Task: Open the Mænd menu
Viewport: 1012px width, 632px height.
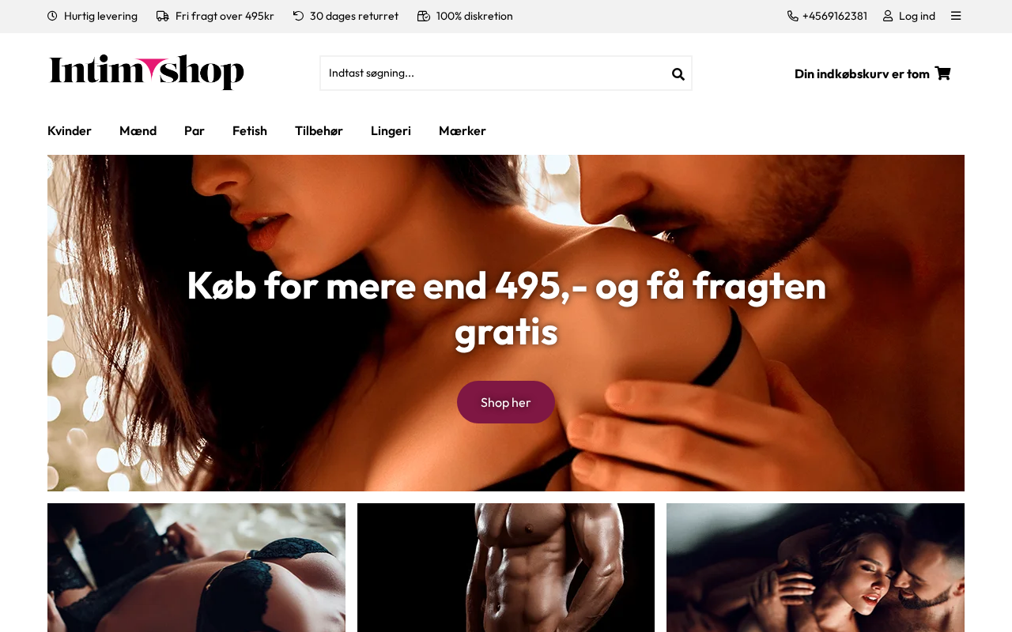Action: pyautogui.click(x=138, y=131)
